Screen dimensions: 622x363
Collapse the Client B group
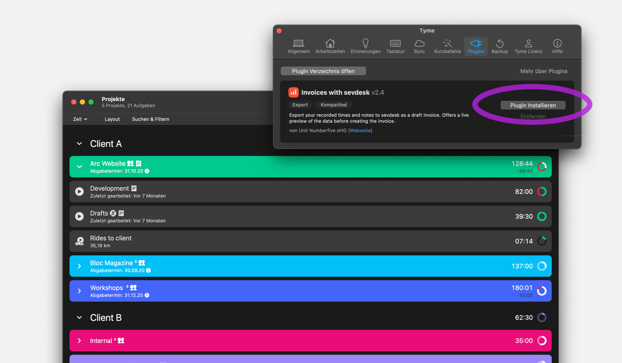pyautogui.click(x=79, y=318)
